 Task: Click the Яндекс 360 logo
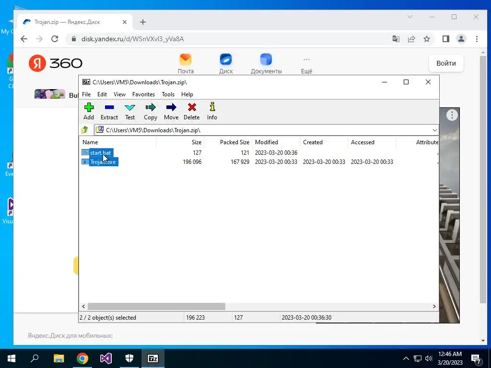click(56, 63)
